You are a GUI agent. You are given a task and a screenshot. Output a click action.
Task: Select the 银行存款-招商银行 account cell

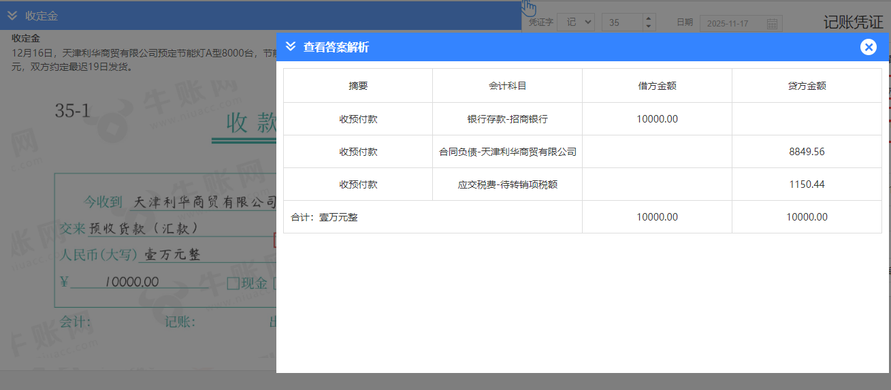tap(507, 119)
